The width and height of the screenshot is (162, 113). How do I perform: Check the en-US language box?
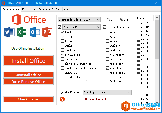pyautogui.click(x=138, y=23)
